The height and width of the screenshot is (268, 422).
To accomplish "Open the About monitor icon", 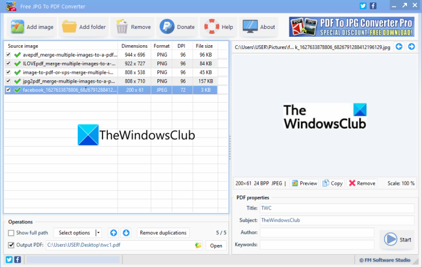I will pos(250,27).
